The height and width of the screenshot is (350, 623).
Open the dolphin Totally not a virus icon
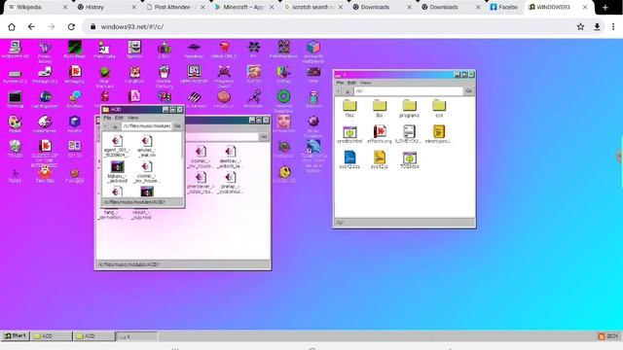tap(313, 156)
